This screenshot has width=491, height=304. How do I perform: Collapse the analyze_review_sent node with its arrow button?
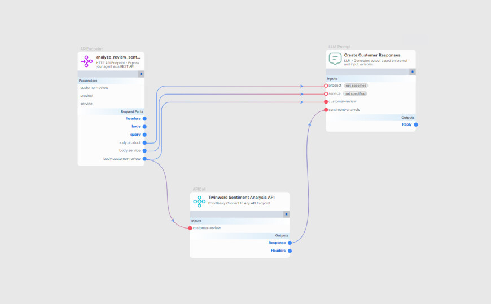[x=141, y=74]
